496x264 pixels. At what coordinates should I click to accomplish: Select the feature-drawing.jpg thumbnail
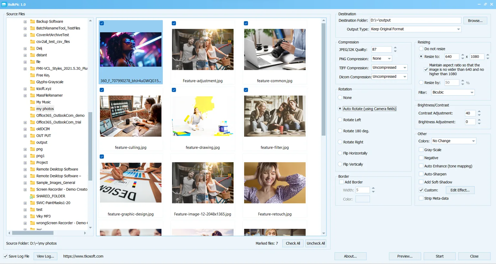203,116
